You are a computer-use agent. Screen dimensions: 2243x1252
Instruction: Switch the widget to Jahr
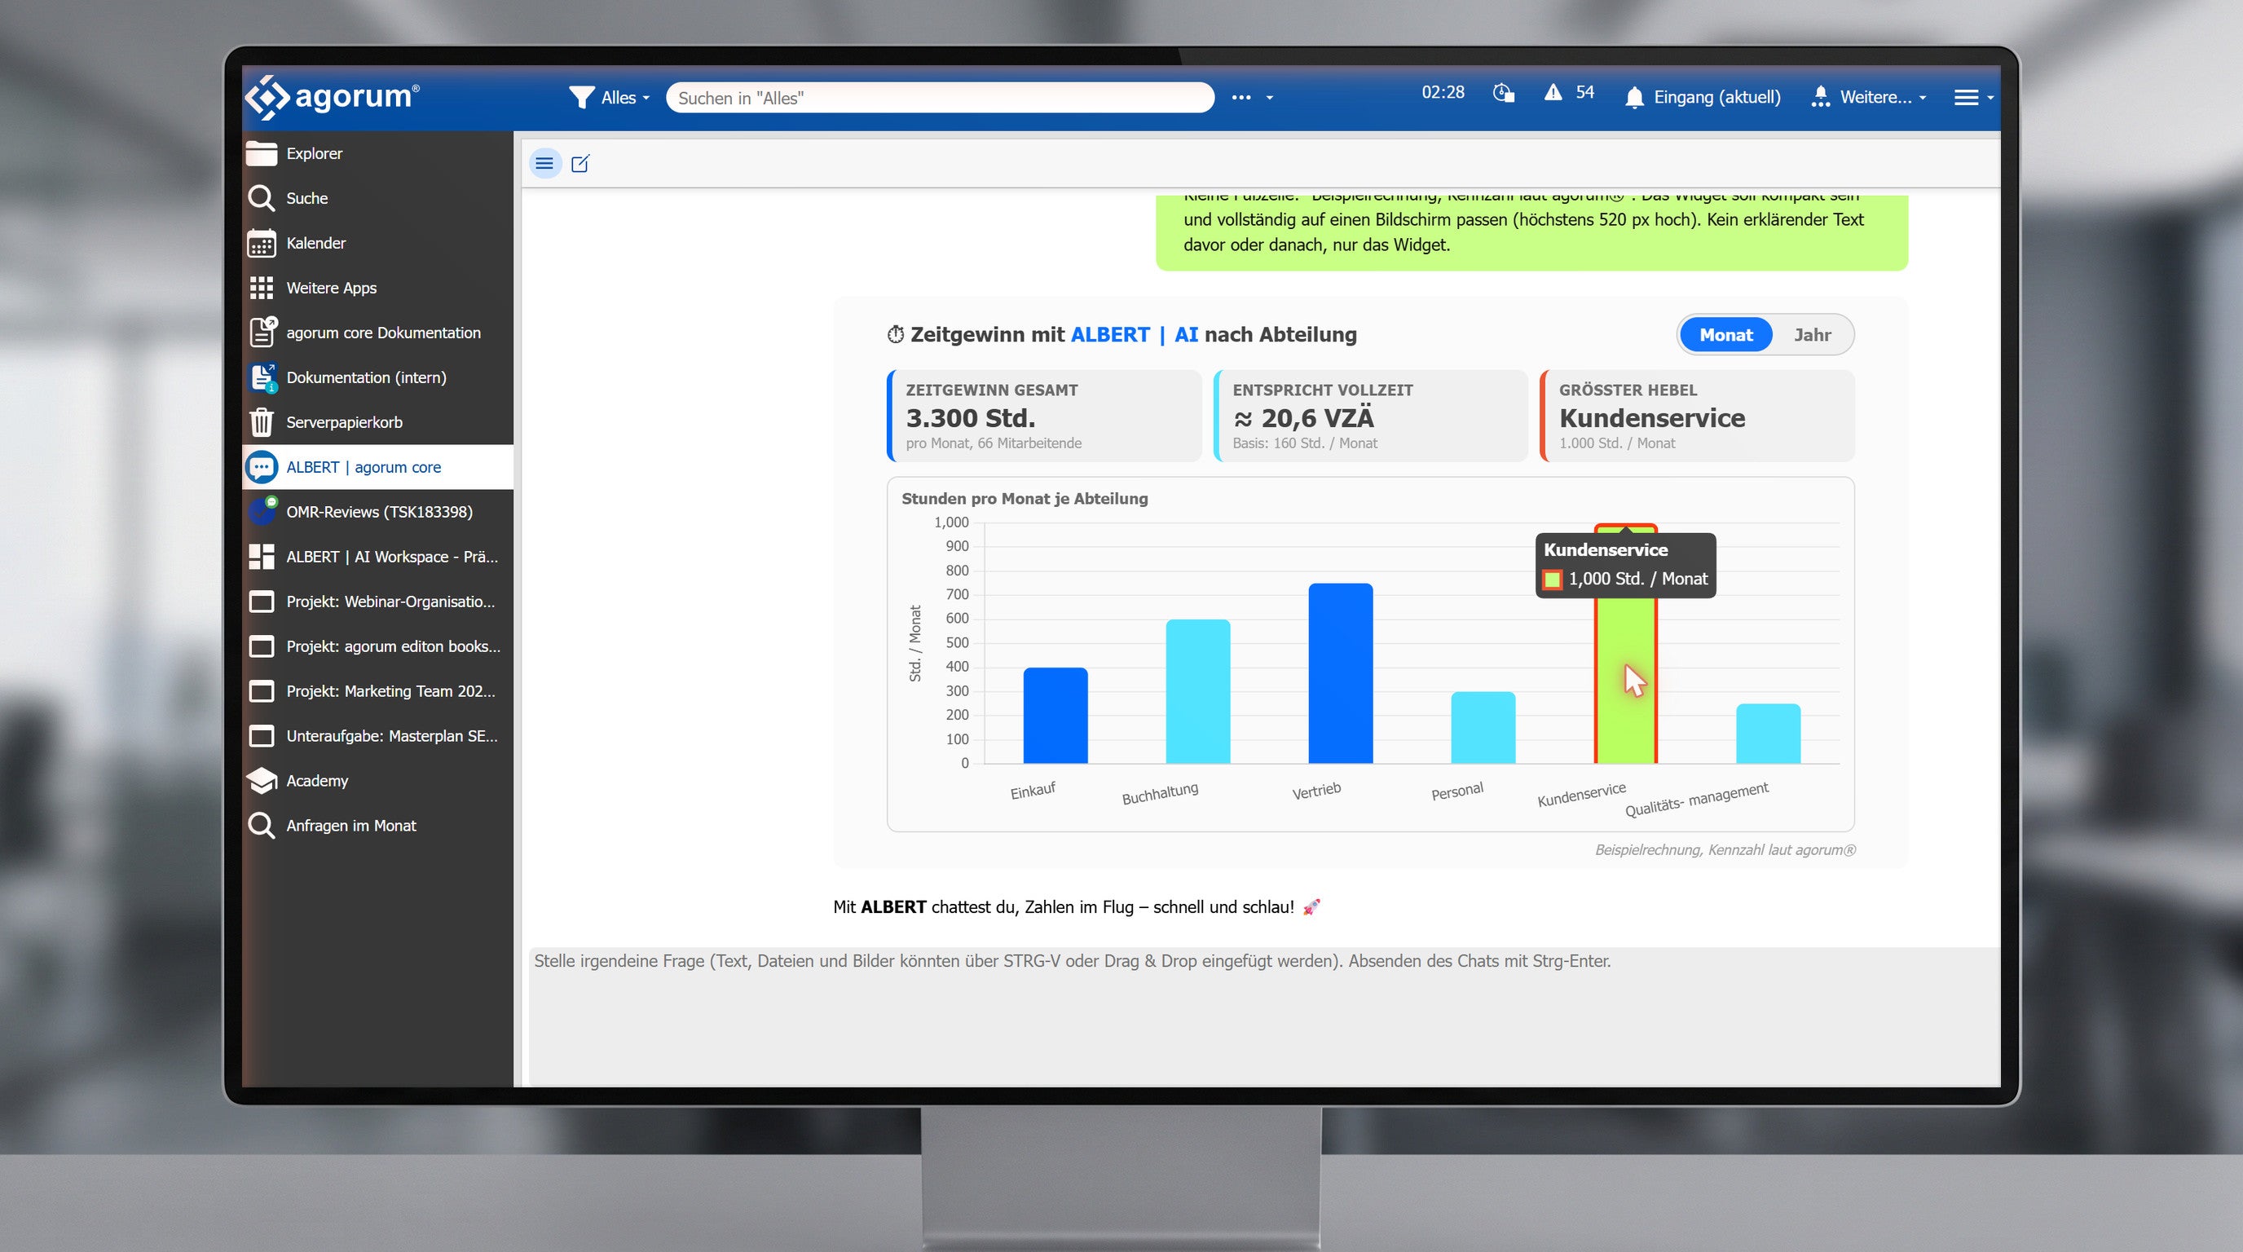tap(1812, 335)
